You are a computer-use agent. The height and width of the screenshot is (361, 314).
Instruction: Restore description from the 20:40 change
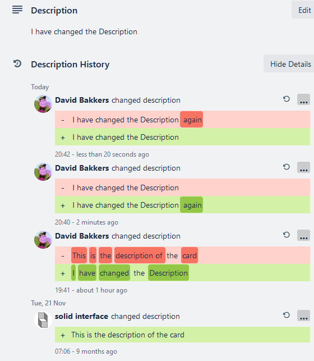(x=286, y=167)
